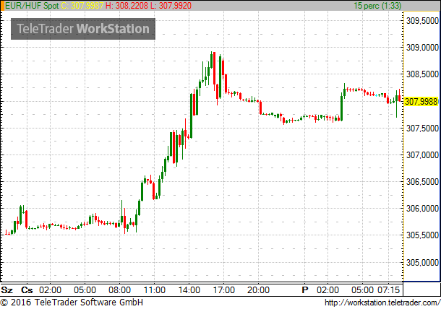Screen dimensions: 441x309
Task: Click the first 05:00 time label after Cs
Action: (85, 290)
